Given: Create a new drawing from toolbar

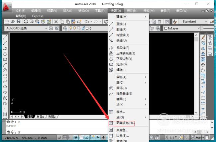Looking at the screenshot, I should (7, 22).
